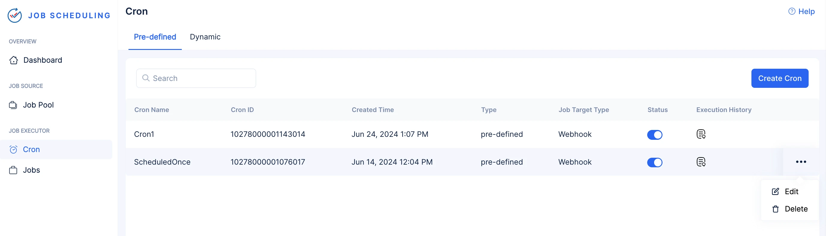Click the Job Pool sidebar icon
826x236 pixels.
[13, 105]
